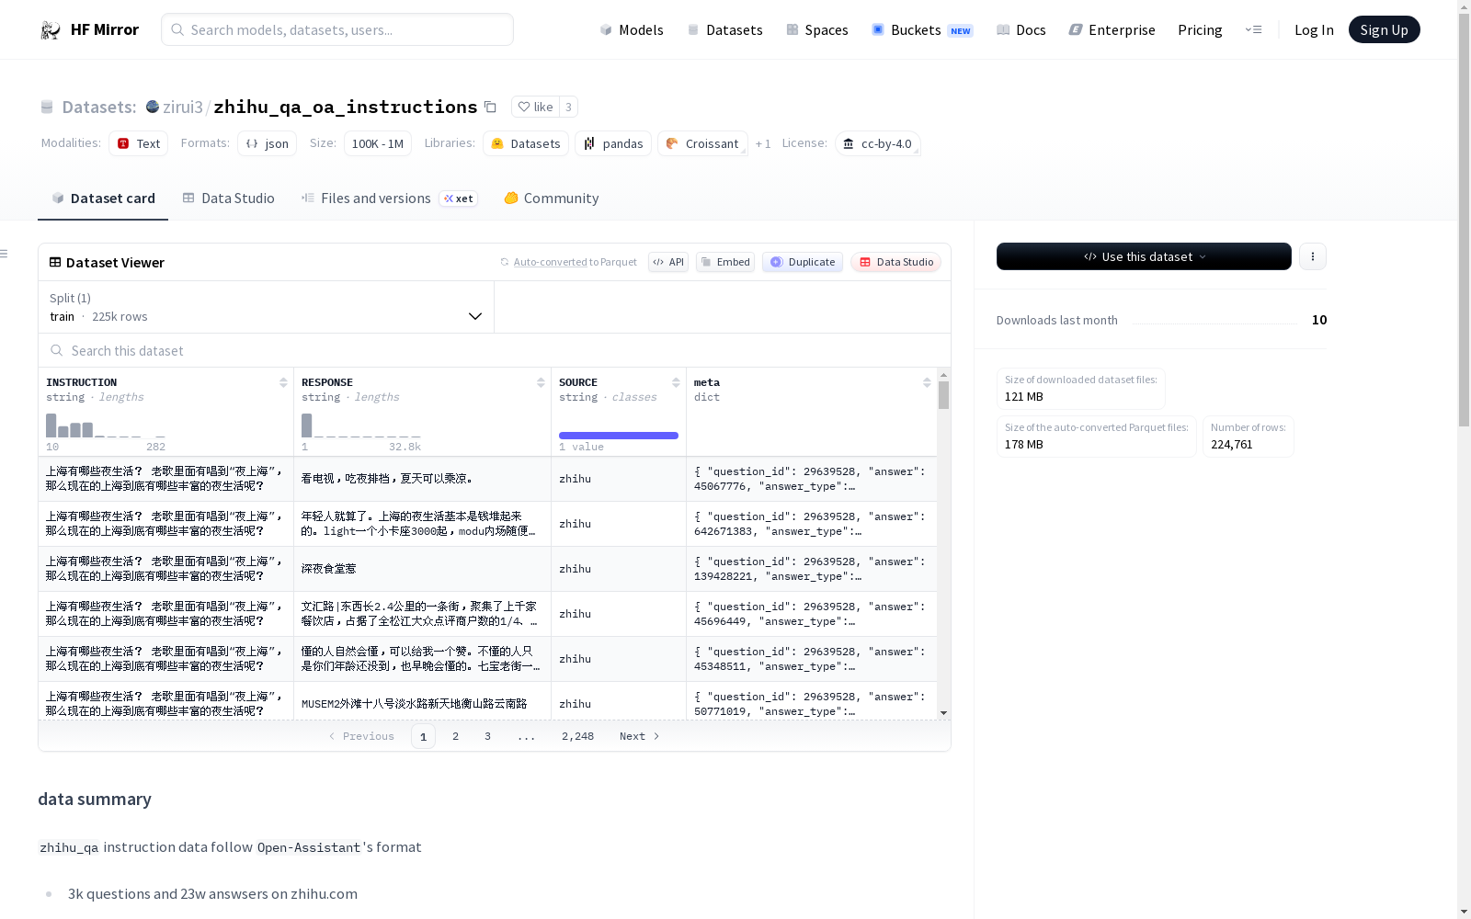
Task: Click the cc-by-4.0 license tag
Action: pos(878,143)
